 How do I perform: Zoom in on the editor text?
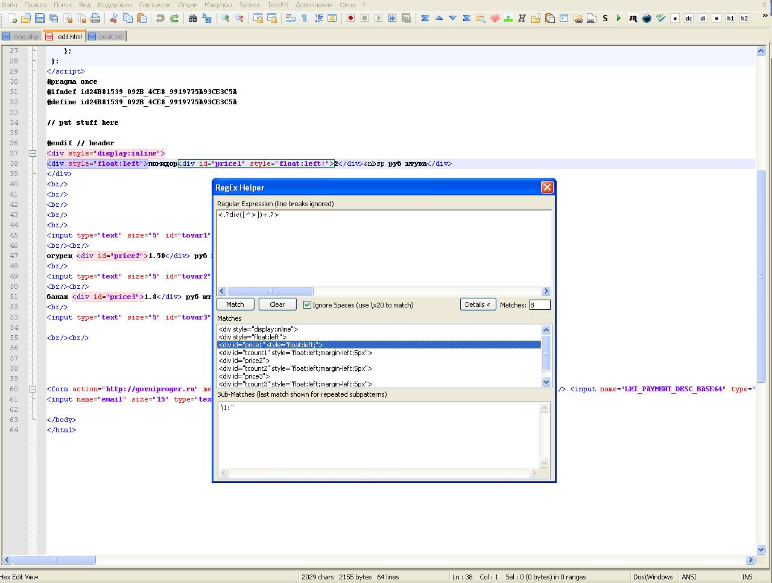[x=225, y=18]
